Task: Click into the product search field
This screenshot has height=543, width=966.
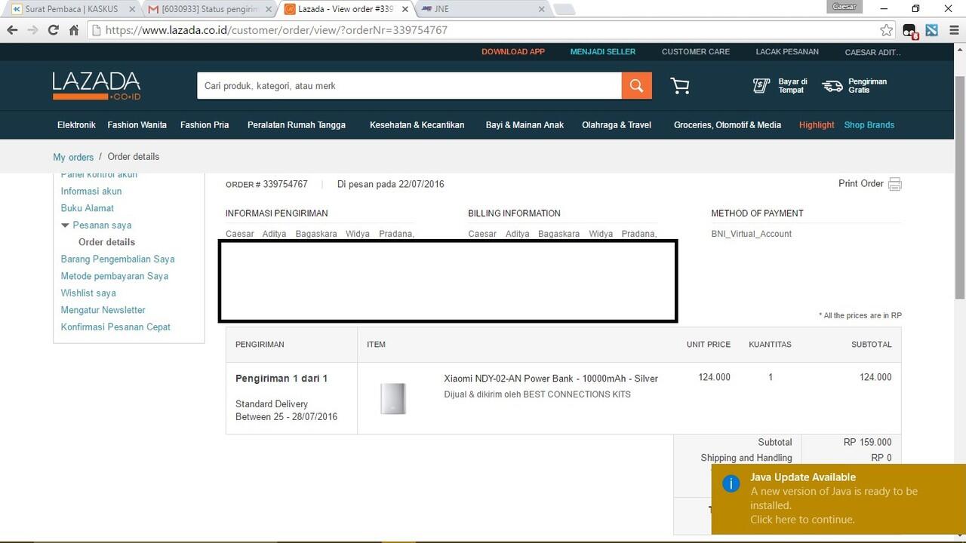Action: (x=409, y=86)
